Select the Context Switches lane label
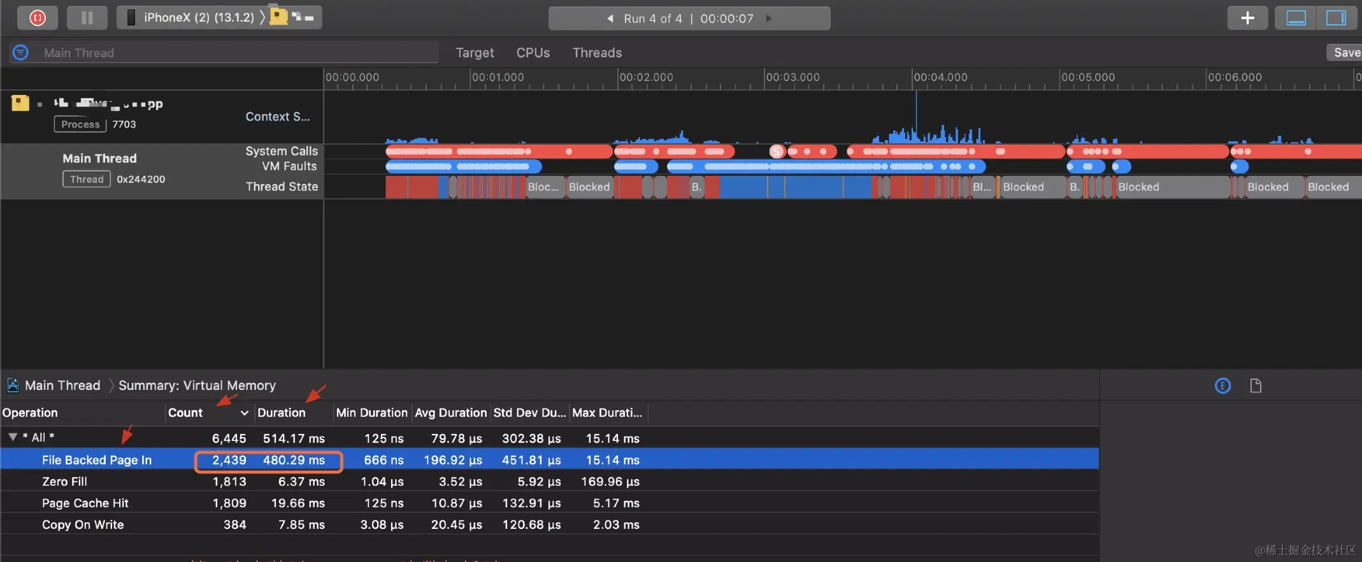This screenshot has height=562, width=1362. click(278, 117)
